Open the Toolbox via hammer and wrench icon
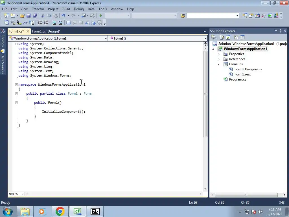This screenshot has height=217, width=289. click(x=264, y=16)
